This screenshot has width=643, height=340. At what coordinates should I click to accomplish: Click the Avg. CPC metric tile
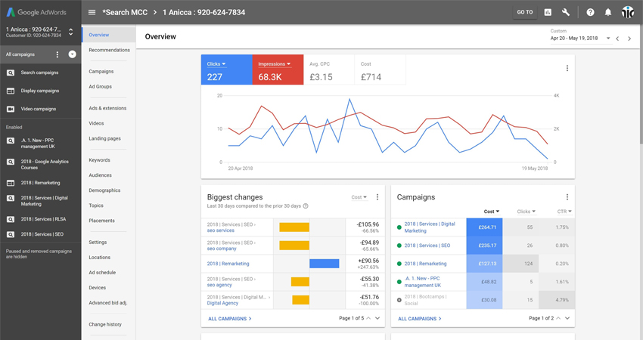pyautogui.click(x=328, y=70)
